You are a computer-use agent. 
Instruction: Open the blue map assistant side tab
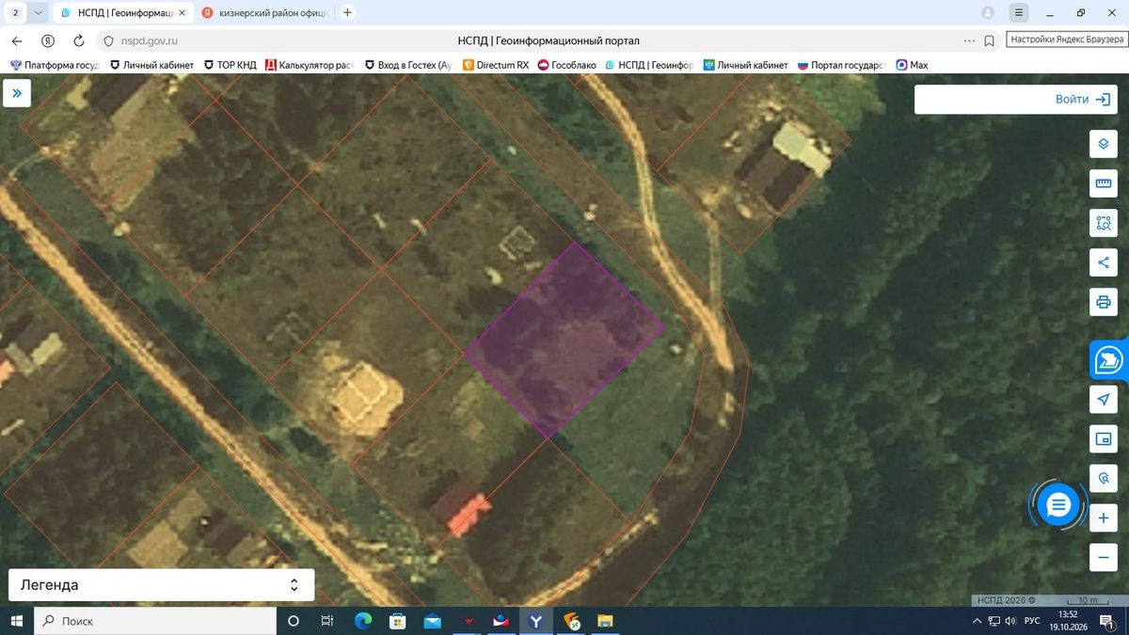pos(1110,359)
